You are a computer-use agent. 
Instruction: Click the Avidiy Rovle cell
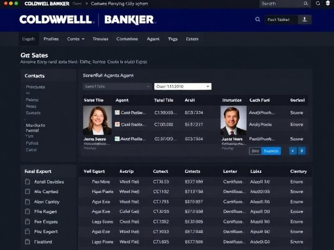coord(260,125)
